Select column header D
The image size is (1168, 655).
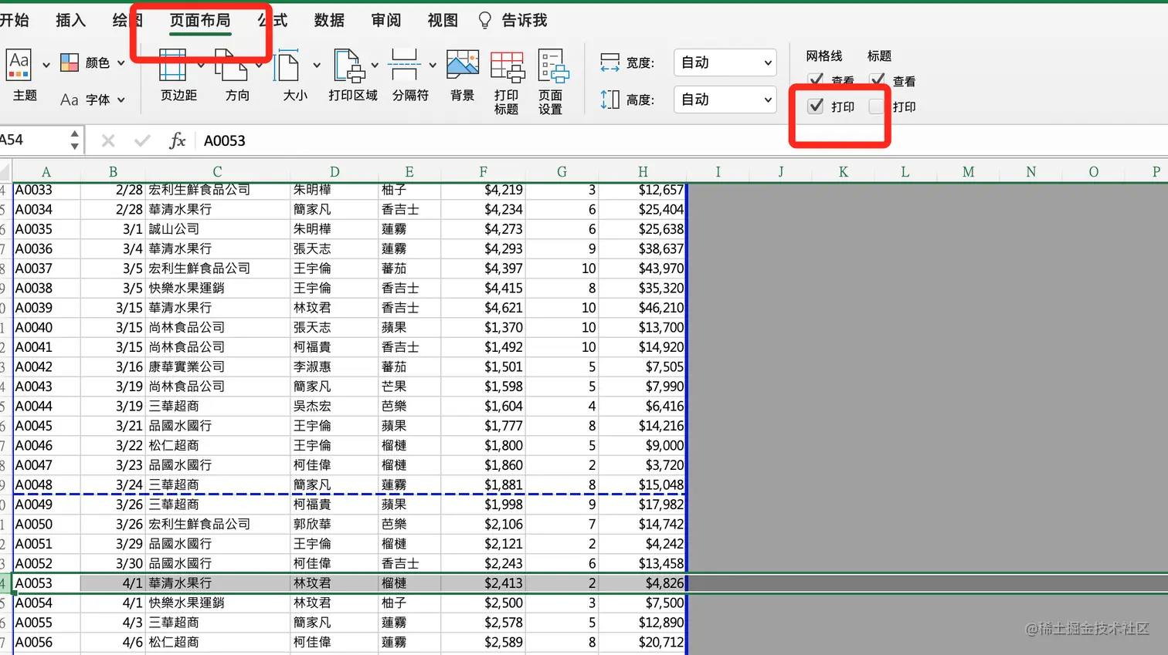334,172
